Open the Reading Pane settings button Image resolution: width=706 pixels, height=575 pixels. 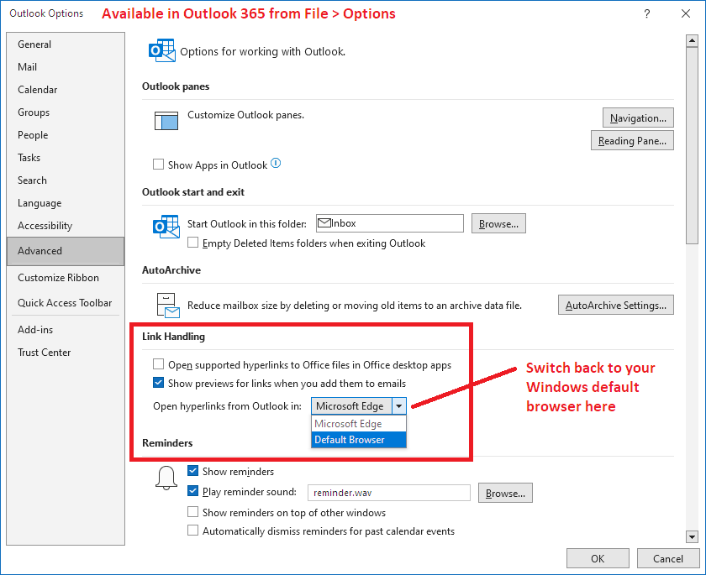click(x=632, y=141)
